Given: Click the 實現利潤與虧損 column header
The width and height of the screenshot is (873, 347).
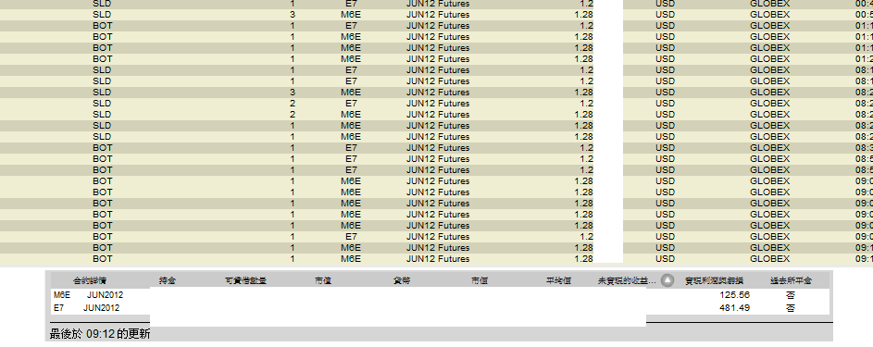Looking at the screenshot, I should 714,280.
